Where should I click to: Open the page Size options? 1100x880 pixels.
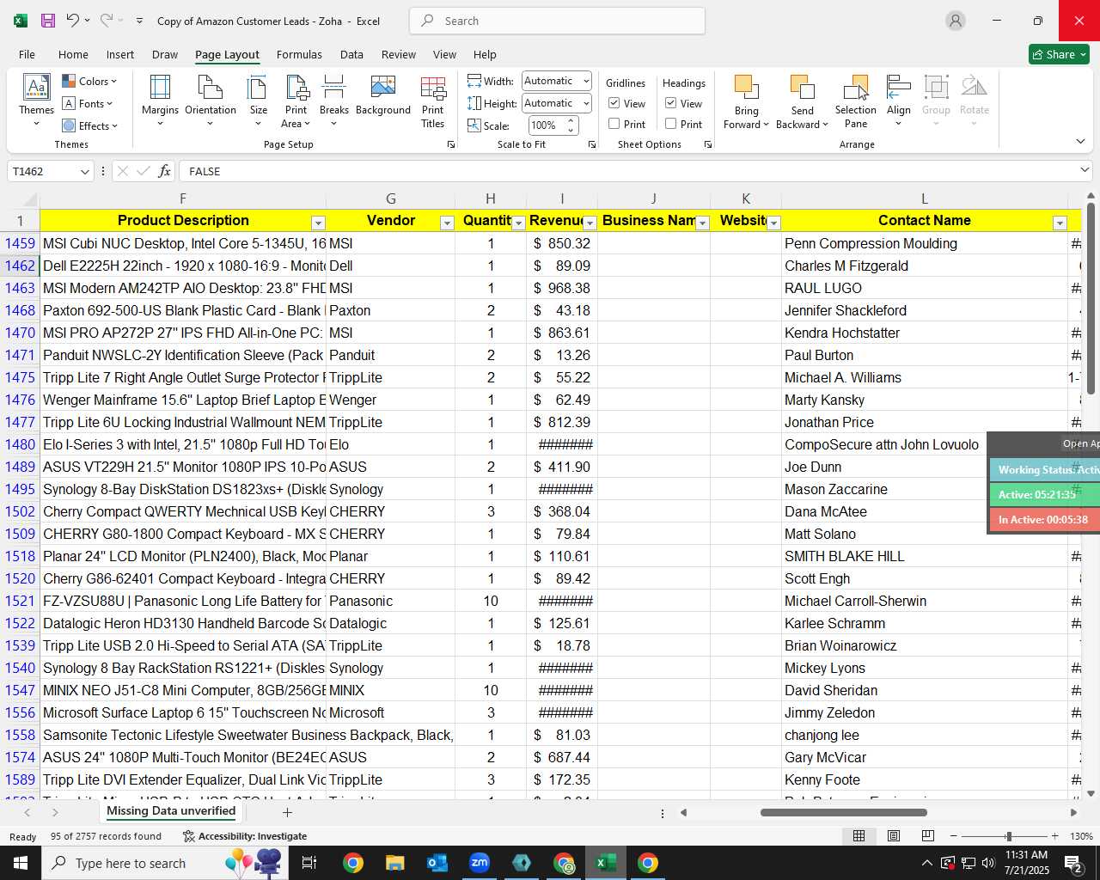click(x=258, y=101)
